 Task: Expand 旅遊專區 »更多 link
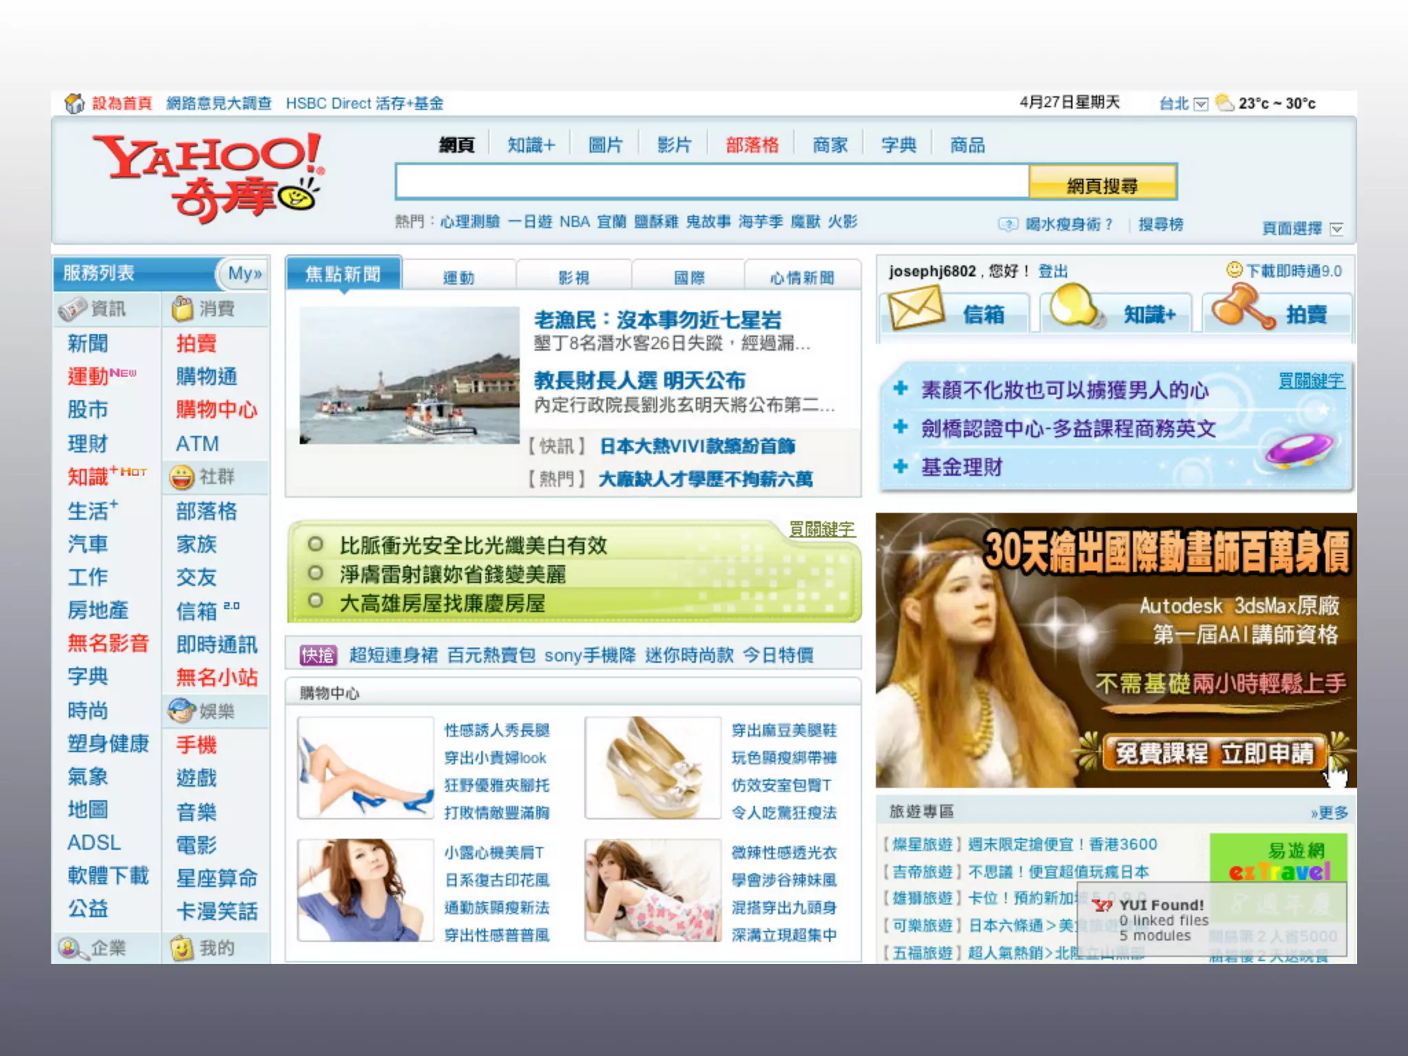(x=1330, y=813)
